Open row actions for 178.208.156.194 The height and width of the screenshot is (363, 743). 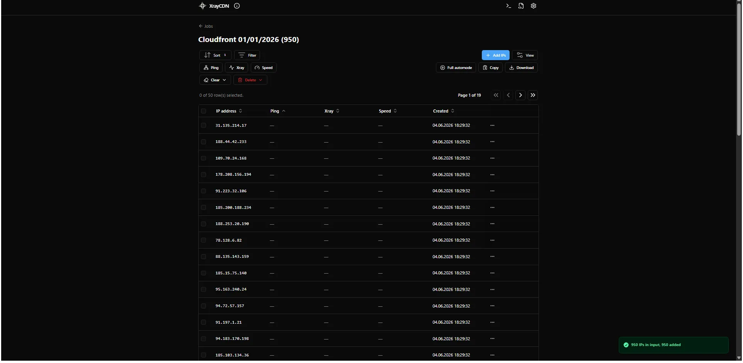(492, 175)
